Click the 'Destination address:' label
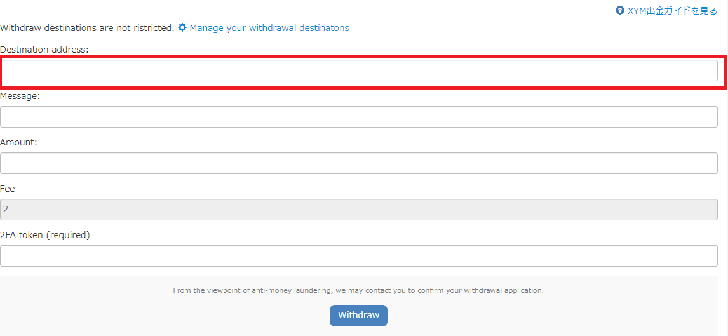The width and height of the screenshot is (728, 336). (44, 50)
